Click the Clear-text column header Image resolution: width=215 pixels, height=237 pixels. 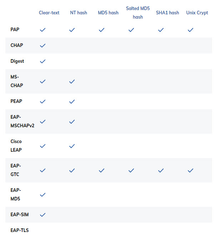[x=49, y=13]
